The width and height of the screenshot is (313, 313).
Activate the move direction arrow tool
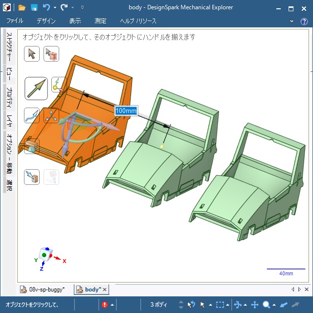click(36, 89)
